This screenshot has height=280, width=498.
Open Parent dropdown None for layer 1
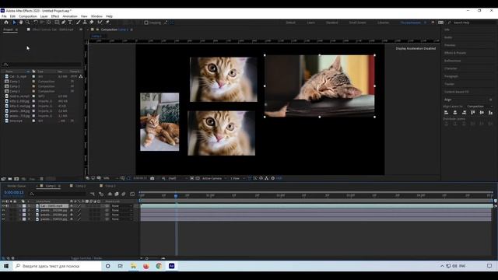coord(121,206)
